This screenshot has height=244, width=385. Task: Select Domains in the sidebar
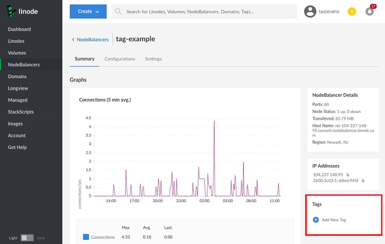click(x=17, y=76)
